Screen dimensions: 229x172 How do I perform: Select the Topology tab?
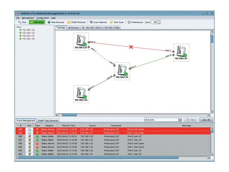point(61,28)
